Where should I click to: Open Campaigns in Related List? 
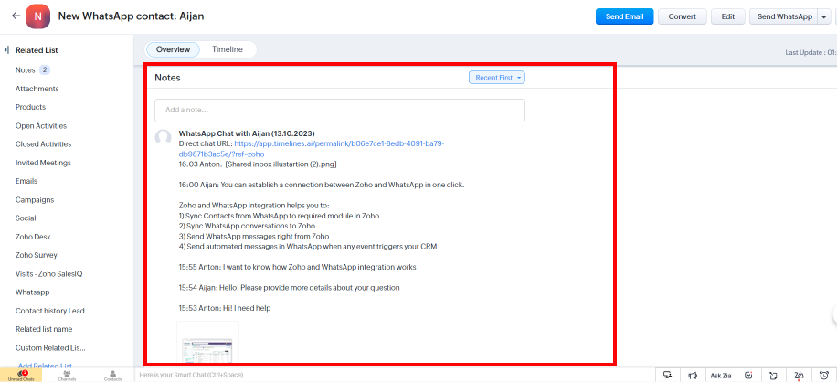pyautogui.click(x=35, y=199)
